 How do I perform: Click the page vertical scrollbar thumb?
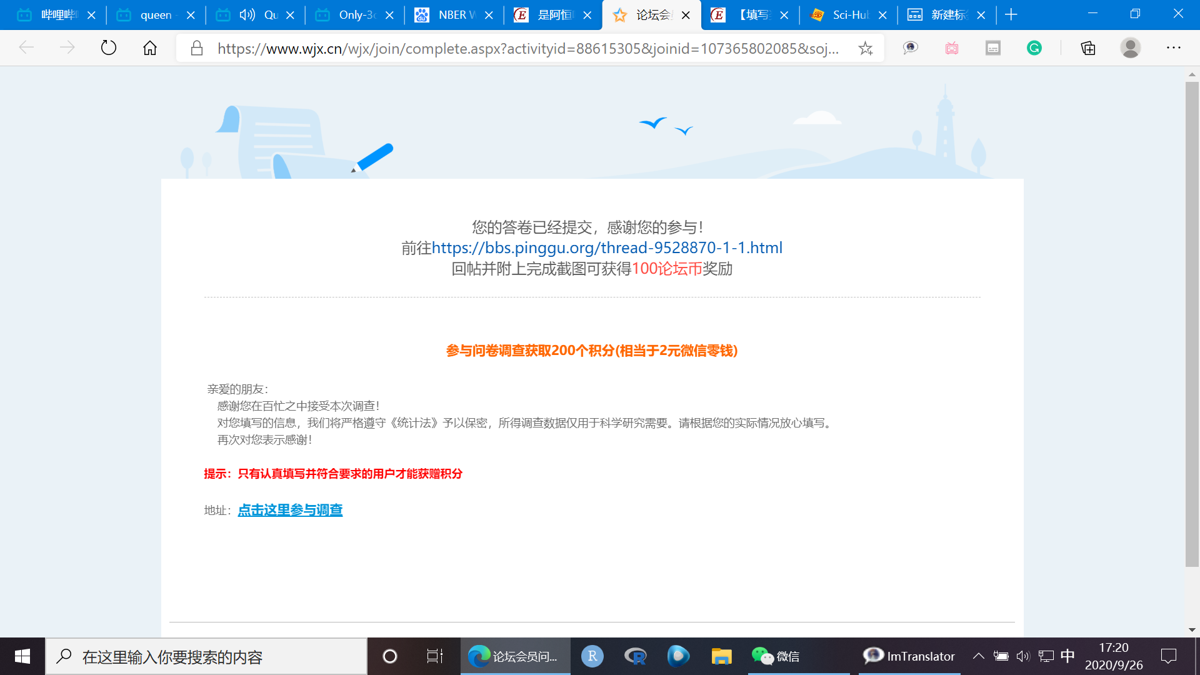(x=1192, y=325)
